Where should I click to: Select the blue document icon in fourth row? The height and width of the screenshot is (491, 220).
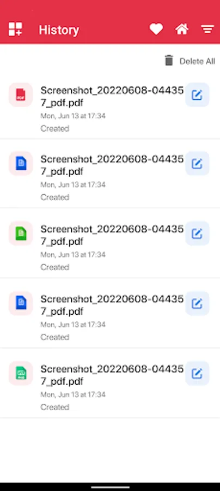21,303
